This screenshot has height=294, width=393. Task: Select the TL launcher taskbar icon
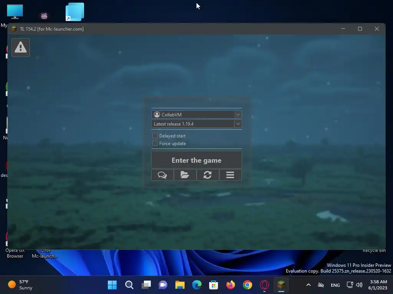click(x=281, y=285)
